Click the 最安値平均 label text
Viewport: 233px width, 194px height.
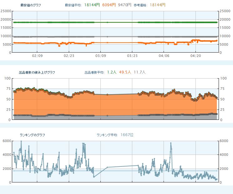[73, 5]
